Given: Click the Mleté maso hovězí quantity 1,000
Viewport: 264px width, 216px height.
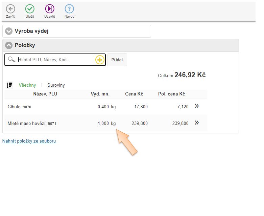Looking at the screenshot, I should 103,124.
